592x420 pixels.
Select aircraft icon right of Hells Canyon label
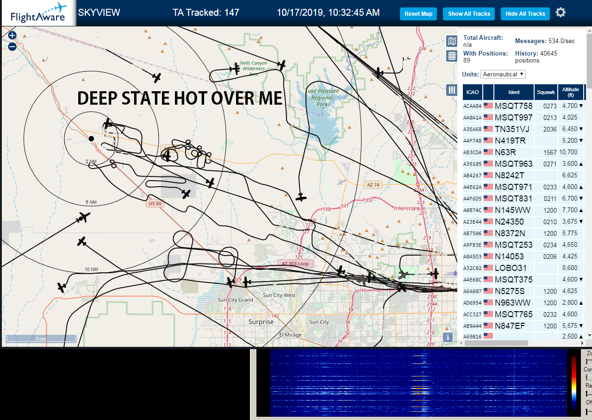(x=281, y=65)
